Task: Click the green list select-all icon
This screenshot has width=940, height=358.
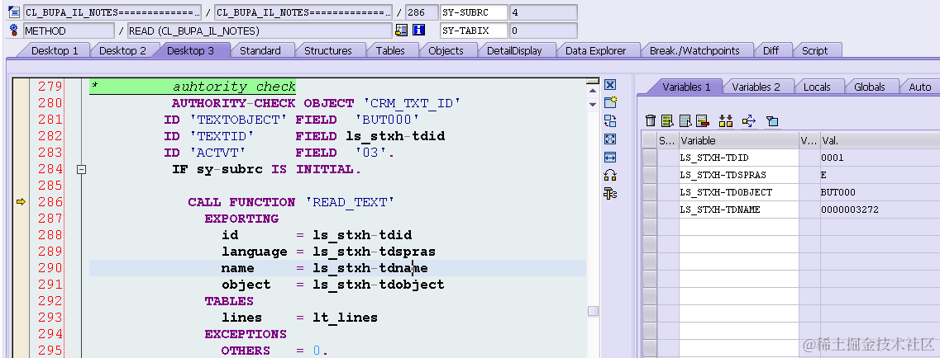Action: click(668, 120)
